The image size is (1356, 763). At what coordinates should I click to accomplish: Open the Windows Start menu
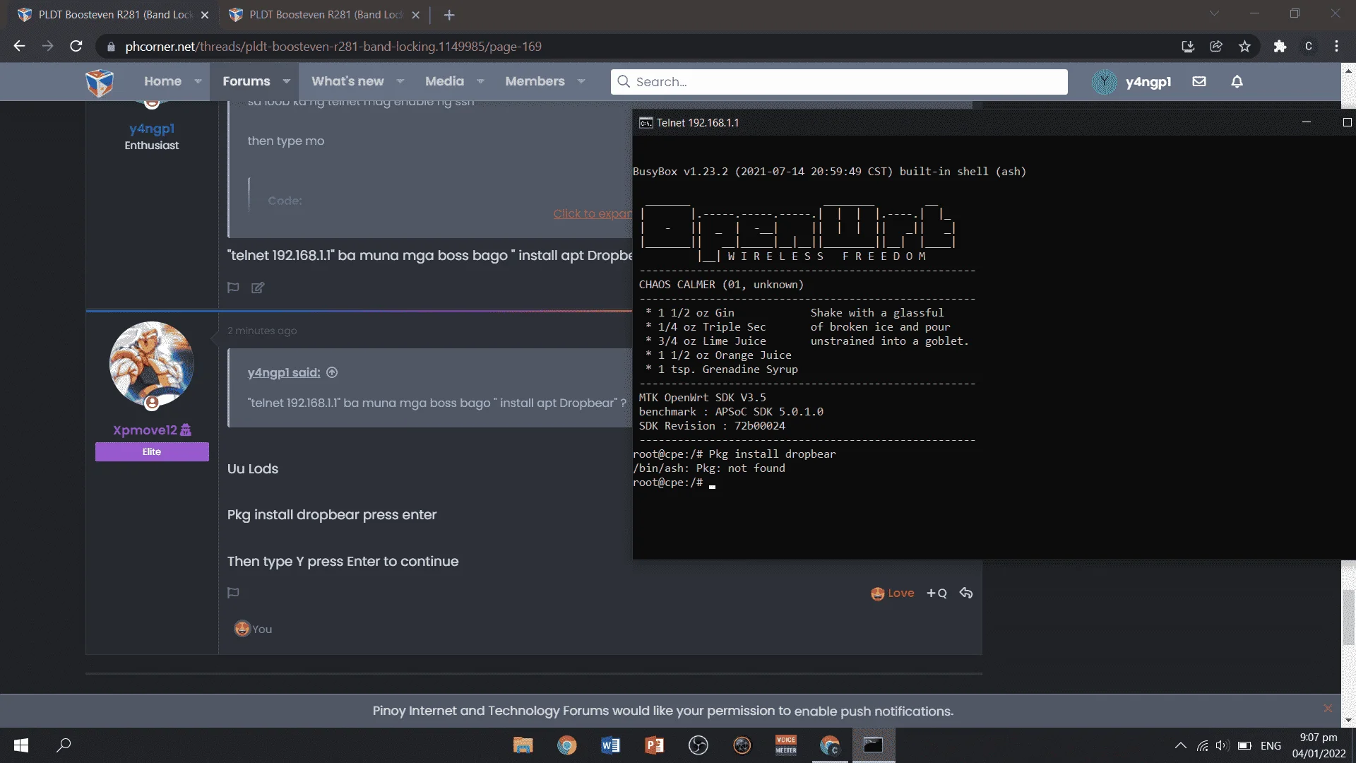[x=21, y=745]
